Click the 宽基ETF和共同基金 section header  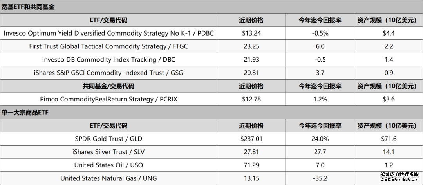(28, 7)
